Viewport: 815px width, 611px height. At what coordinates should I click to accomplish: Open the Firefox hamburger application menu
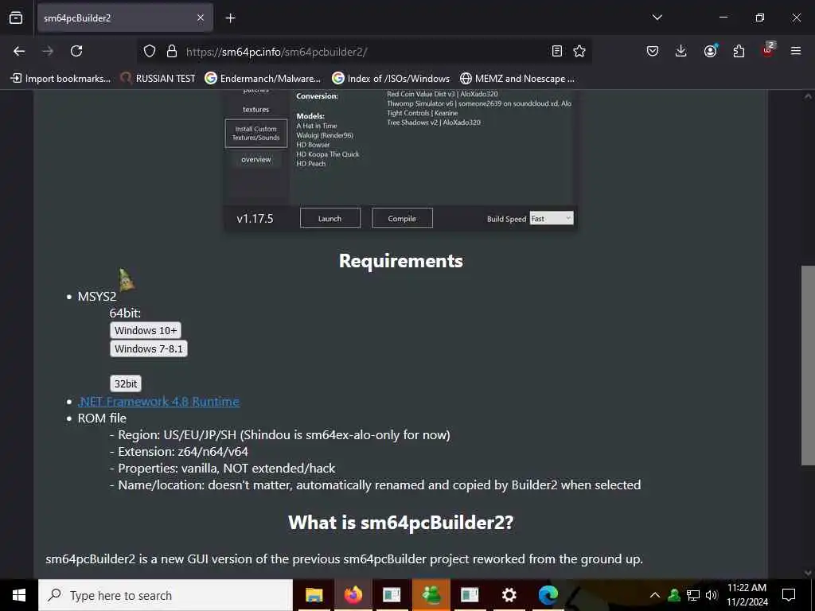pos(796,51)
